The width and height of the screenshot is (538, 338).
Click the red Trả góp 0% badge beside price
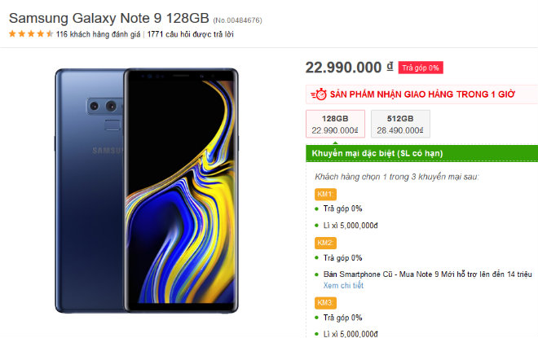point(421,68)
